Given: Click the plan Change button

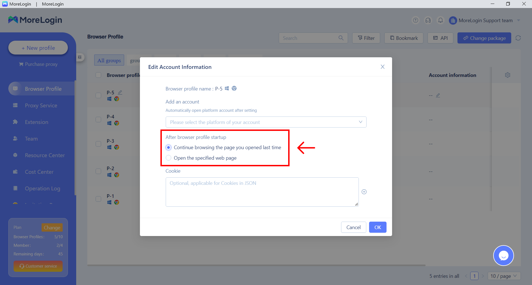Looking at the screenshot, I should 52,227.
